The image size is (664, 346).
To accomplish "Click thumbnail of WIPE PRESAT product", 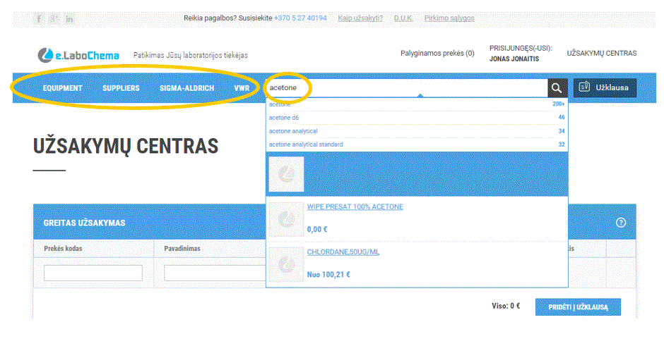I will pos(286,219).
